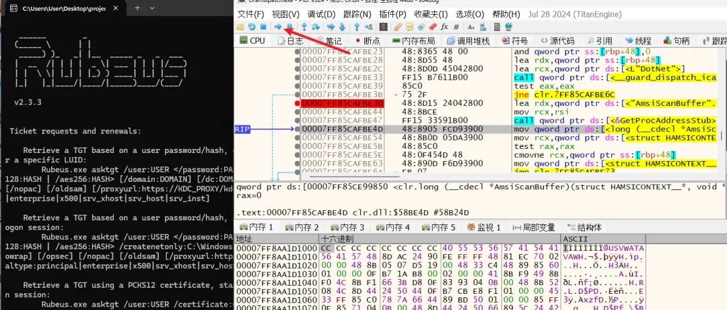727x310 pixels.
Task: Click the Restart debuggee toolbar icon
Action: 252,26
